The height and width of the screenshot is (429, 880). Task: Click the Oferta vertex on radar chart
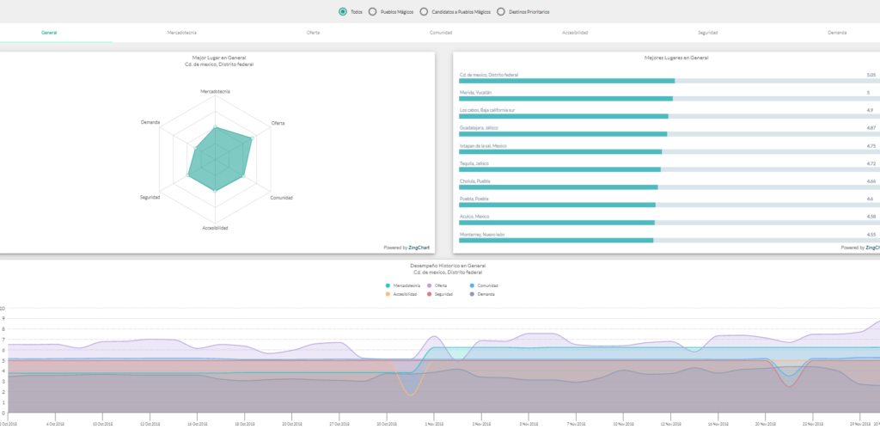pyautogui.click(x=252, y=137)
